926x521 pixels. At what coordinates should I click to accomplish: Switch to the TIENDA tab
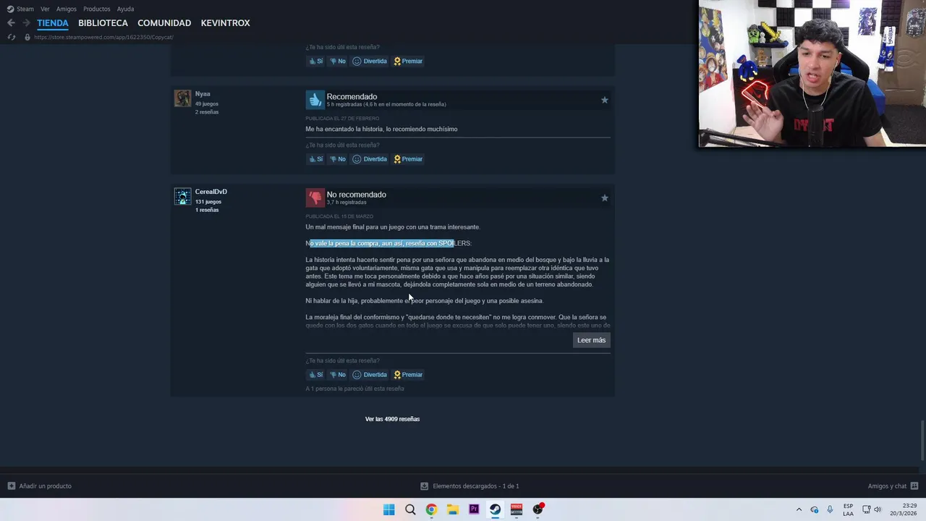pos(53,23)
